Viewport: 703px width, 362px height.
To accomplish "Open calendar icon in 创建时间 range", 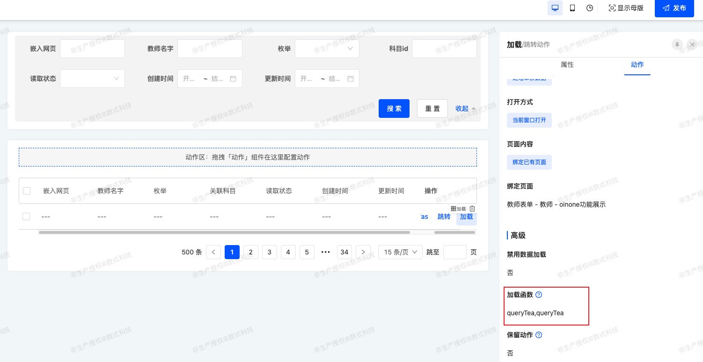I will click(x=233, y=79).
